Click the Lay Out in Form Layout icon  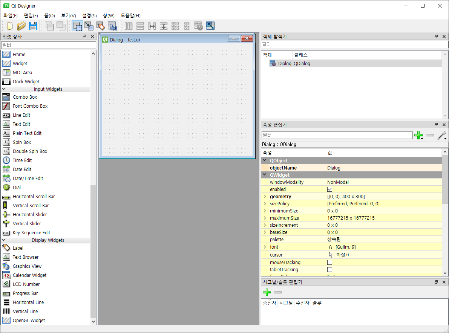tap(187, 26)
